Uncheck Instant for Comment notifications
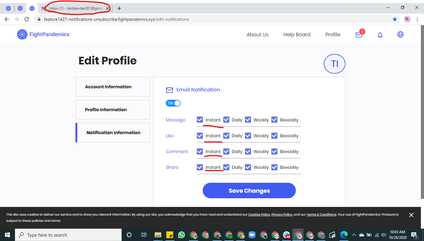 [200, 151]
